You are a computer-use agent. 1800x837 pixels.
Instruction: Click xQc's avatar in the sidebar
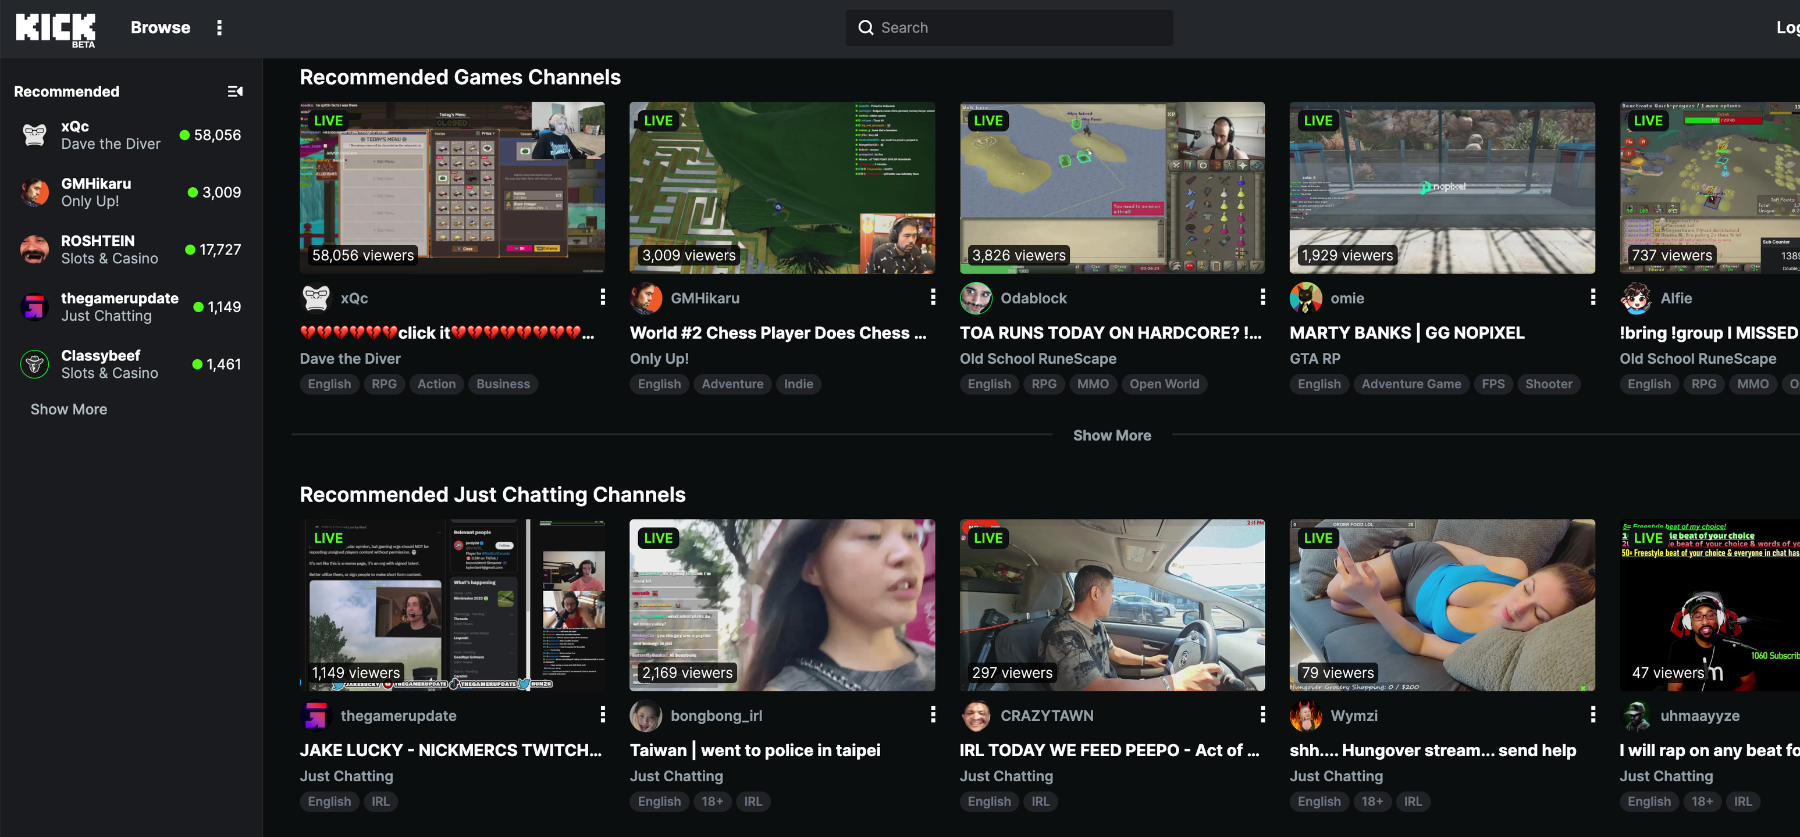coord(34,135)
